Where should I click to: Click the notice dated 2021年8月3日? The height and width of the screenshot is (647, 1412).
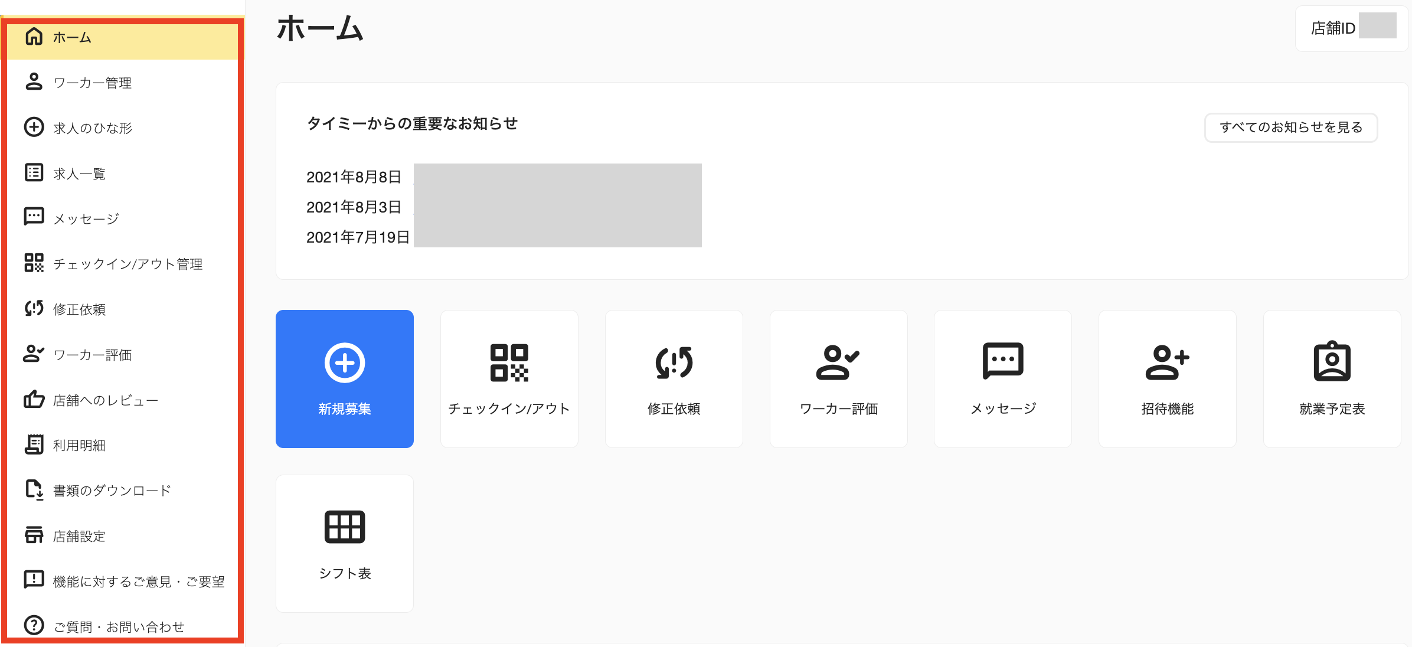(x=504, y=207)
